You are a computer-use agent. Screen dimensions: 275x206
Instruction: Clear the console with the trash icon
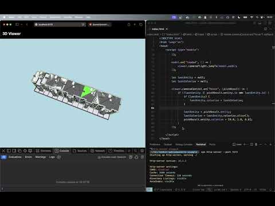click(x=131, y=157)
